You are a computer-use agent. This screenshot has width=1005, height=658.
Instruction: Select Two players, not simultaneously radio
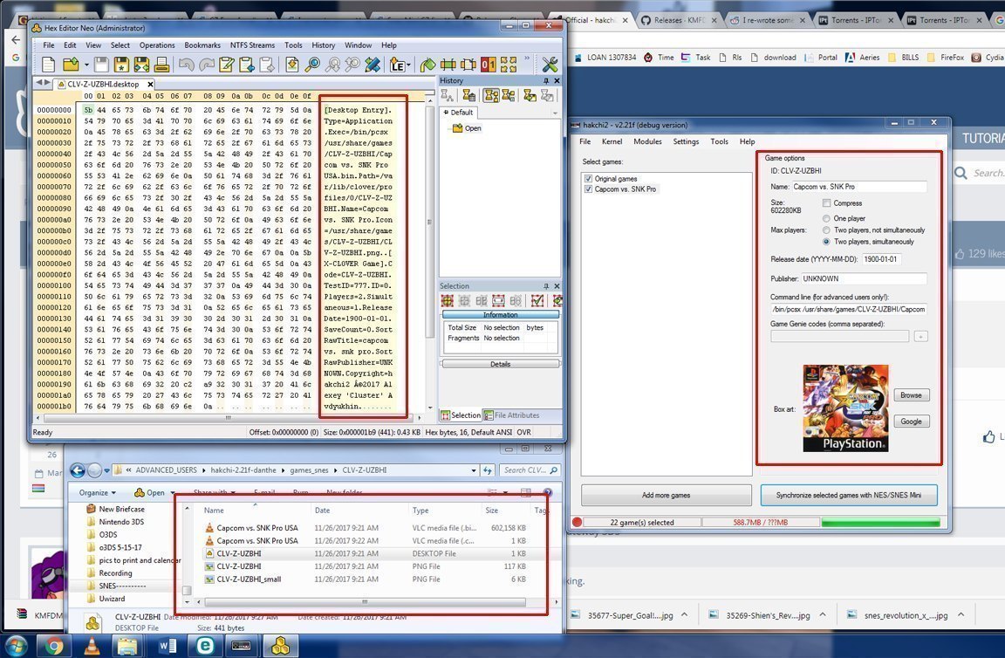click(826, 230)
